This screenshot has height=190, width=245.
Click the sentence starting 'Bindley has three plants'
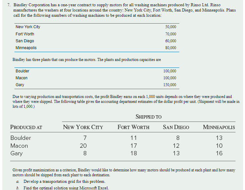pyautogui.click(x=87, y=60)
